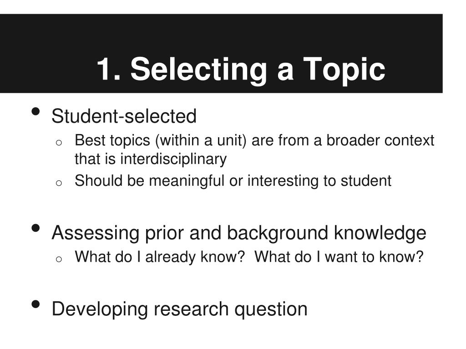Click the solid bullet beside "Developing research question"
The width and height of the screenshot is (466, 349).
coord(35,304)
